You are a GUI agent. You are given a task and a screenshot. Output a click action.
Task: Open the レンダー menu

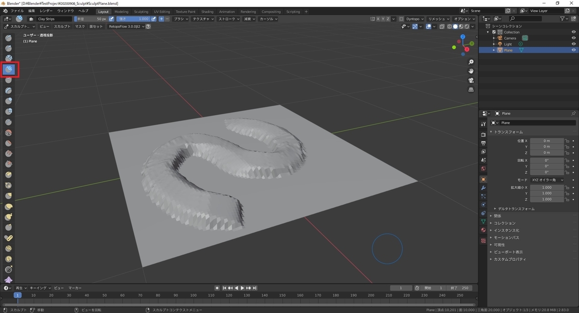tap(46, 11)
